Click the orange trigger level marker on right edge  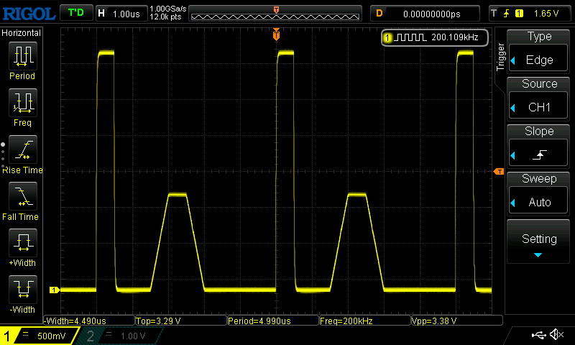coord(499,171)
